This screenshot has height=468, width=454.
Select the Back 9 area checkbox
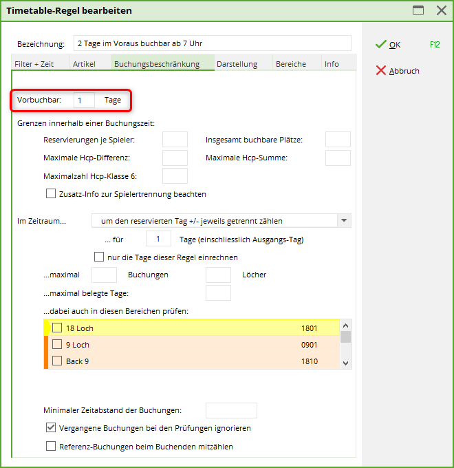pyautogui.click(x=57, y=361)
